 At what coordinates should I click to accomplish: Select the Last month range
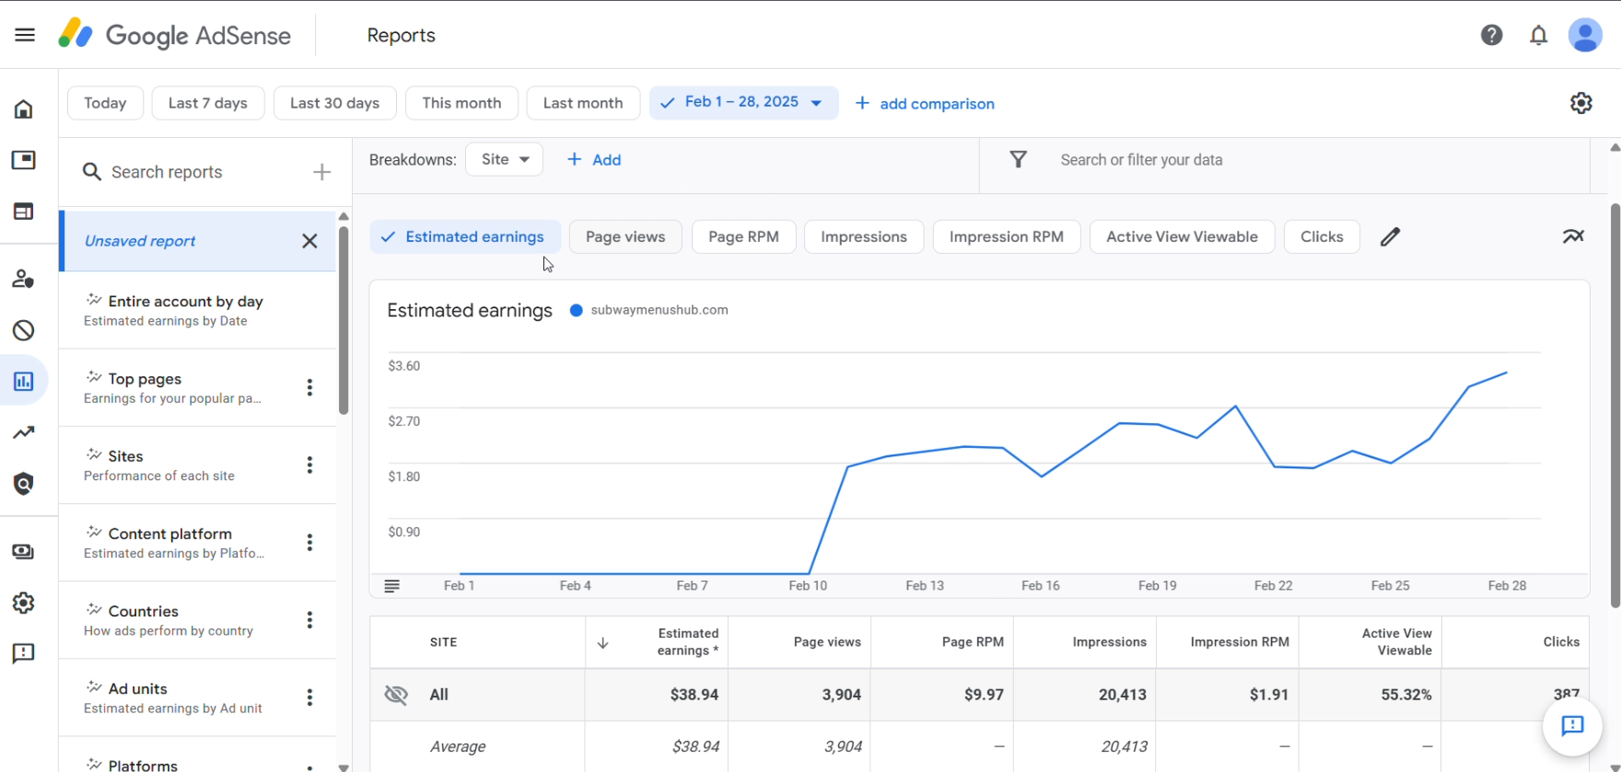(x=583, y=103)
